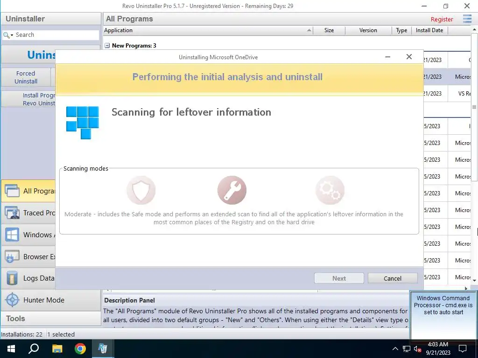Open File Explorer from the taskbar
This screenshot has height=358, width=478.
[57, 349]
